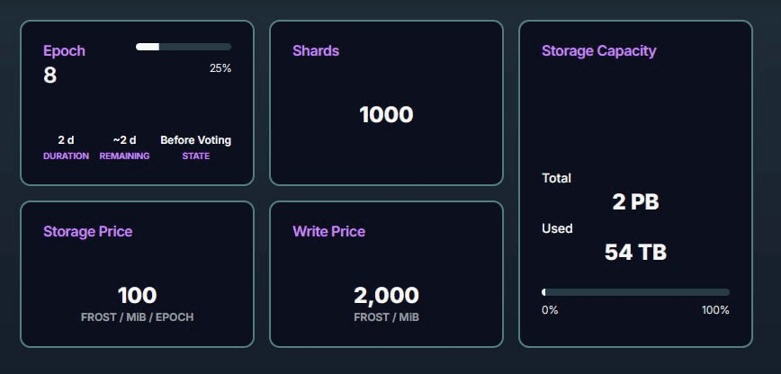This screenshot has height=374, width=781.
Task: Click the Storage Capacity heading
Action: click(x=598, y=50)
